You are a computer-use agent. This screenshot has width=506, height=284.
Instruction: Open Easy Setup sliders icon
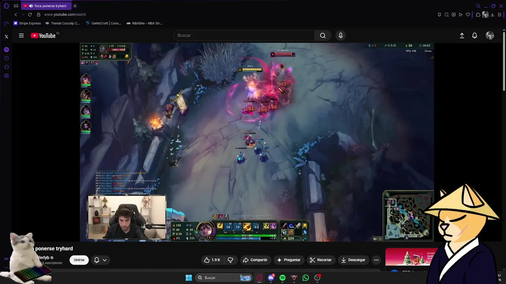tap(500, 15)
